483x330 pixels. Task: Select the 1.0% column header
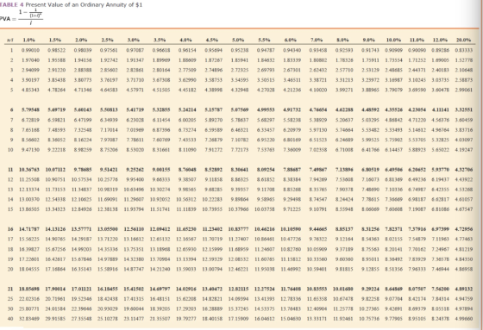point(29,40)
